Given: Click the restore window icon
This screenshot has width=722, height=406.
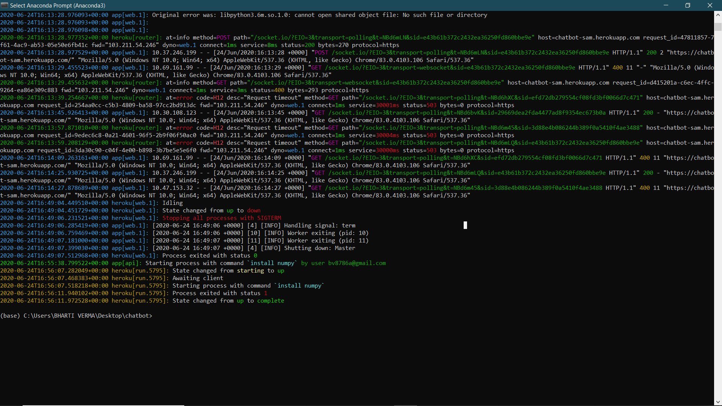Looking at the screenshot, I should 688,5.
